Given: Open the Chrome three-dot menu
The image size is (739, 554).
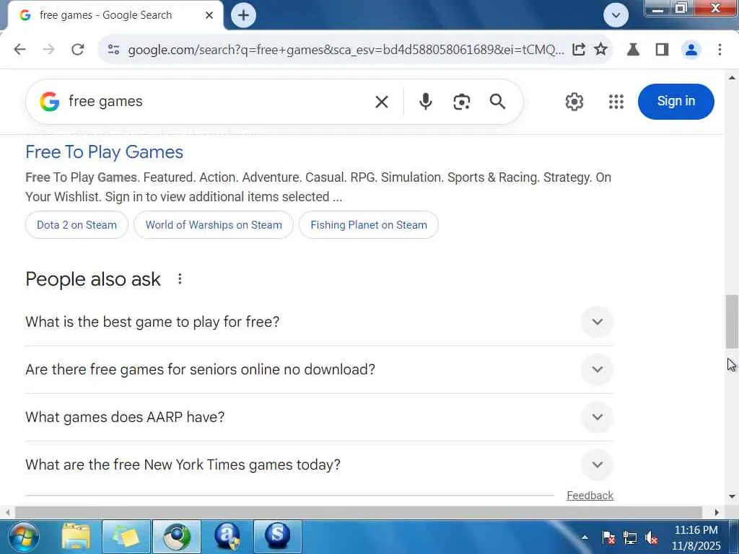Looking at the screenshot, I should pyautogui.click(x=720, y=50).
